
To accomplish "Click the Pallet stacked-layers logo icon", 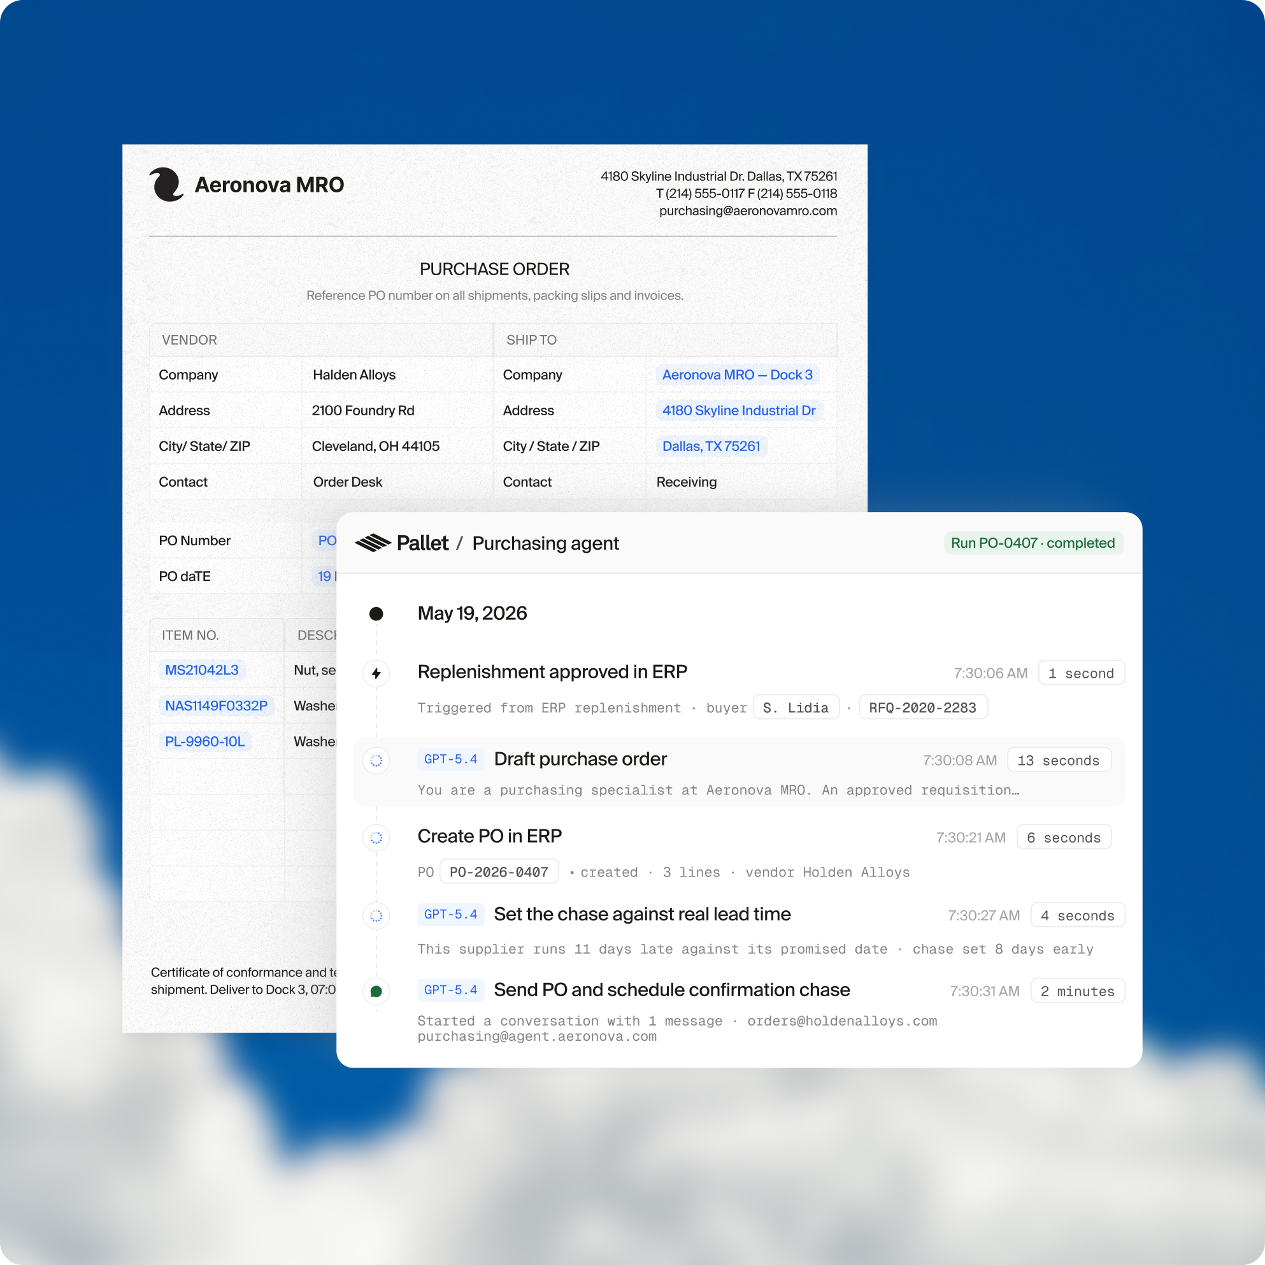I will [x=373, y=543].
